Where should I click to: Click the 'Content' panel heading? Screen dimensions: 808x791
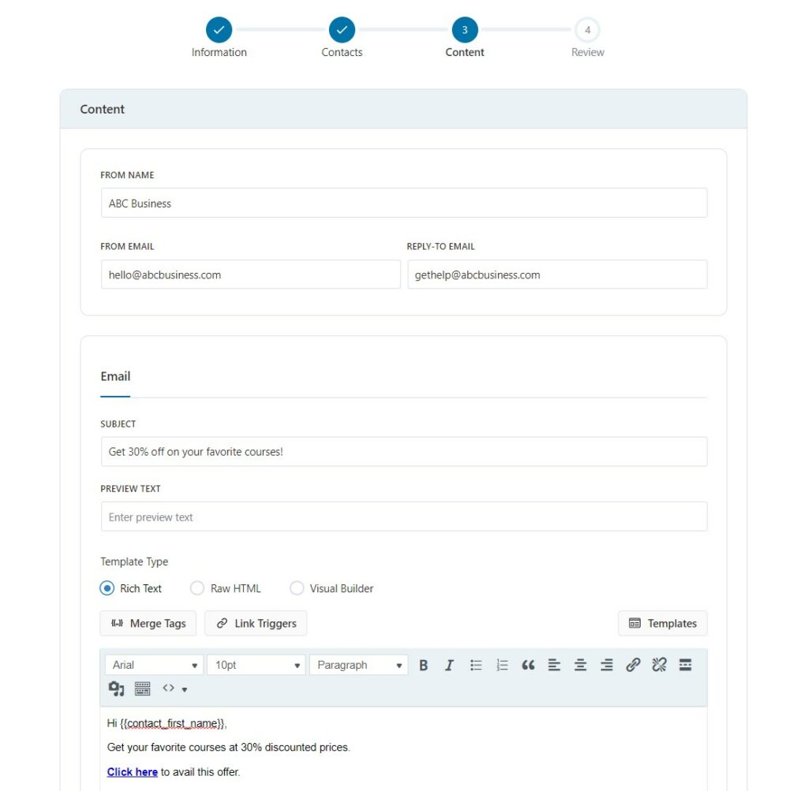pos(102,109)
